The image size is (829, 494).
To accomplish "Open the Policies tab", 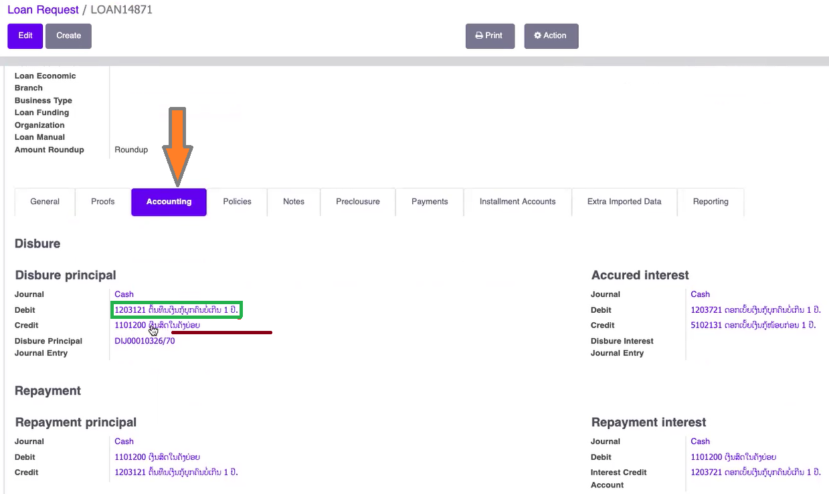I will 237,202.
